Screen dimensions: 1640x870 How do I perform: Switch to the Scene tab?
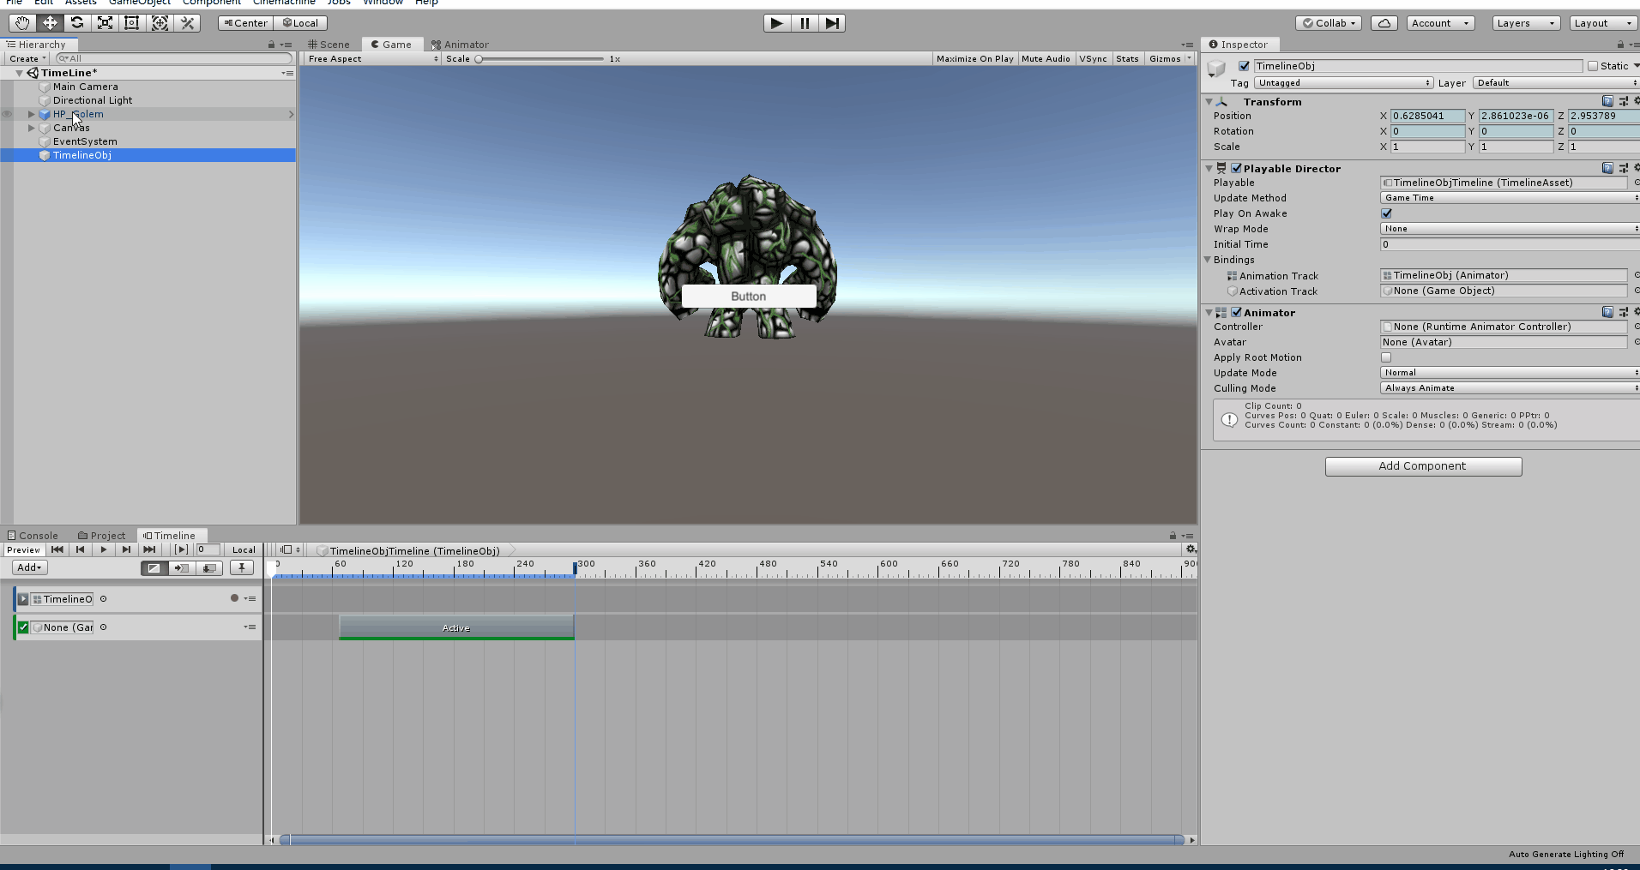329,45
